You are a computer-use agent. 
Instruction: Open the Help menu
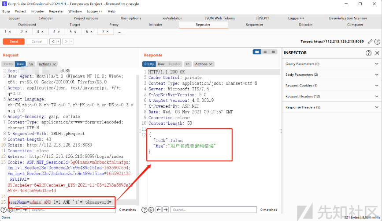(111, 11)
